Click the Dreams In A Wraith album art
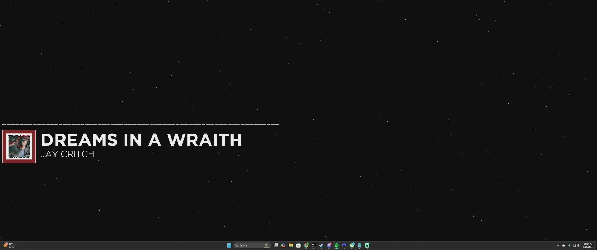The width and height of the screenshot is (597, 250). 19,147
